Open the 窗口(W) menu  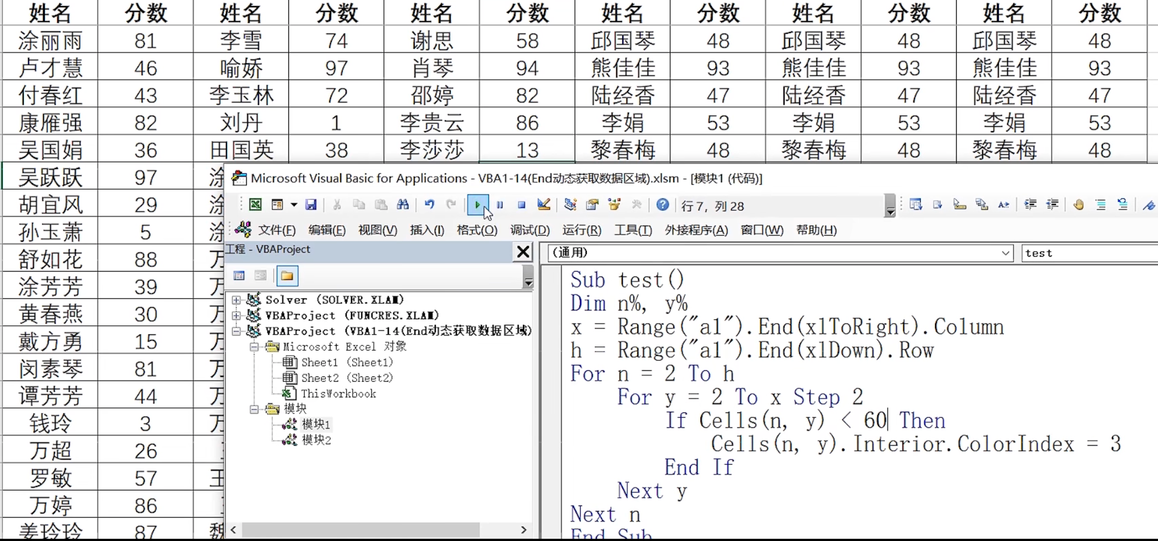point(762,230)
